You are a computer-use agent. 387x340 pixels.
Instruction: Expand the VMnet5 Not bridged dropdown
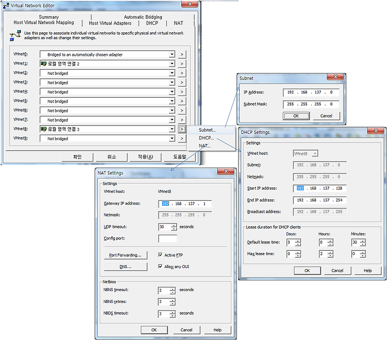(172, 101)
